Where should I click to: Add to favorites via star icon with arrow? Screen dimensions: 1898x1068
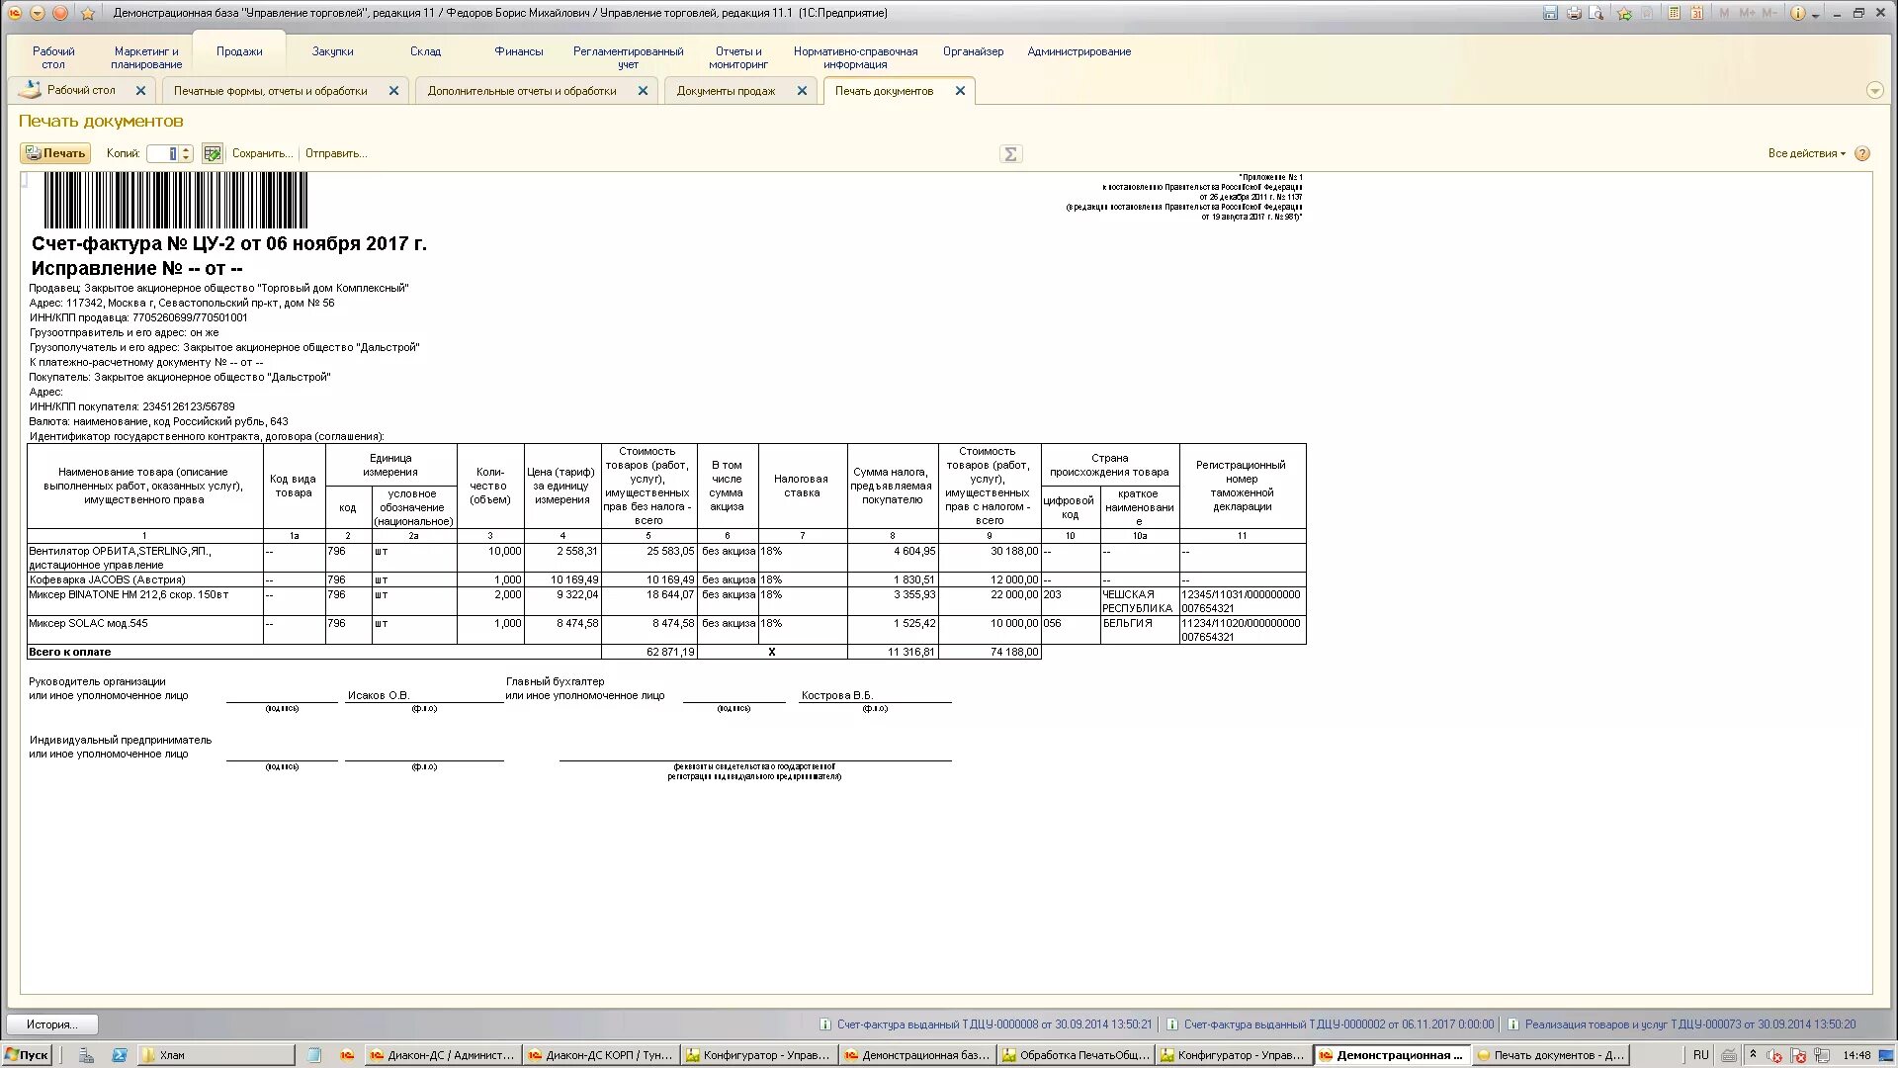[1624, 13]
